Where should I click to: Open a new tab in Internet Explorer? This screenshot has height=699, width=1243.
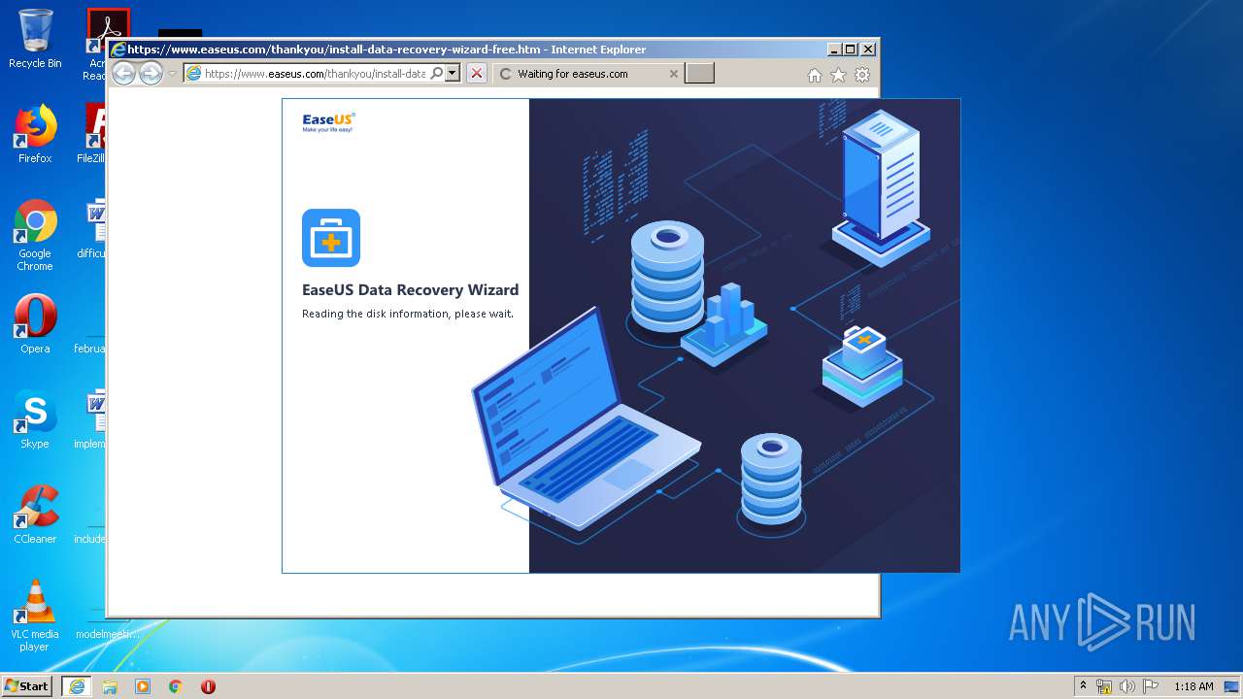click(699, 74)
